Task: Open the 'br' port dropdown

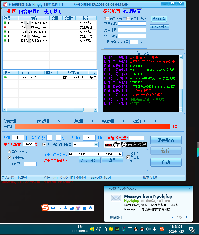Action: (x=96, y=145)
